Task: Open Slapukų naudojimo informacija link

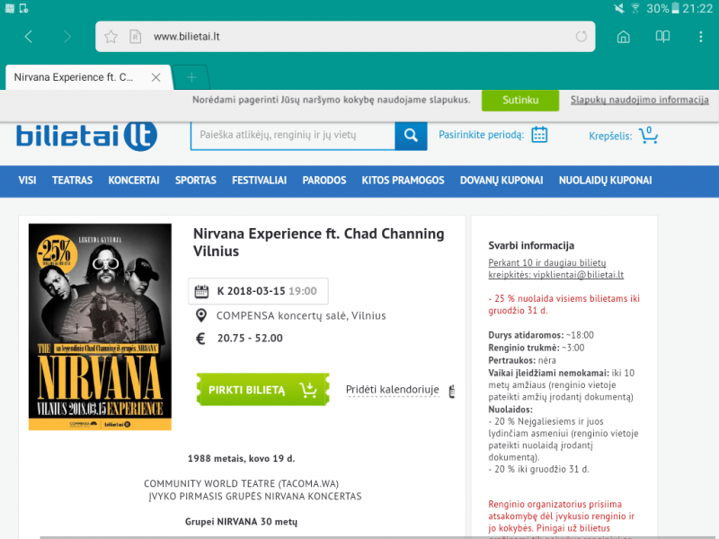Action: (x=640, y=100)
